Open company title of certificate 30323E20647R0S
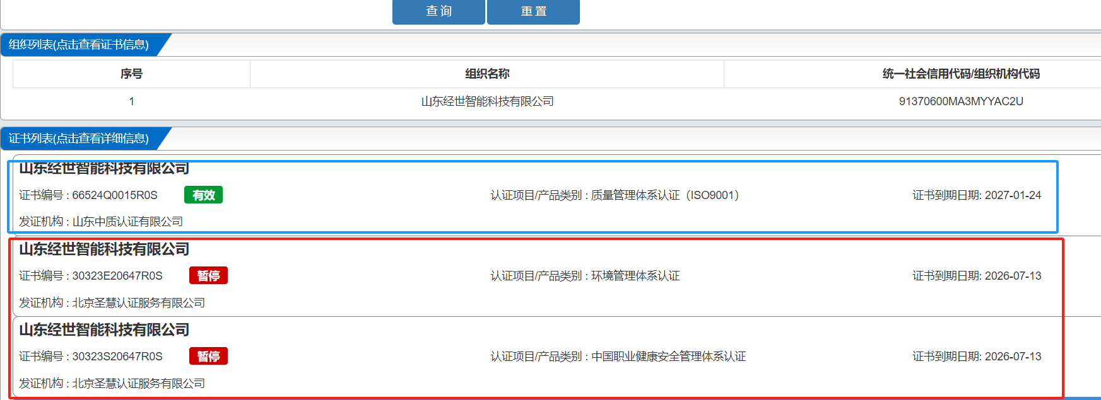1101x400 pixels. 104,249
